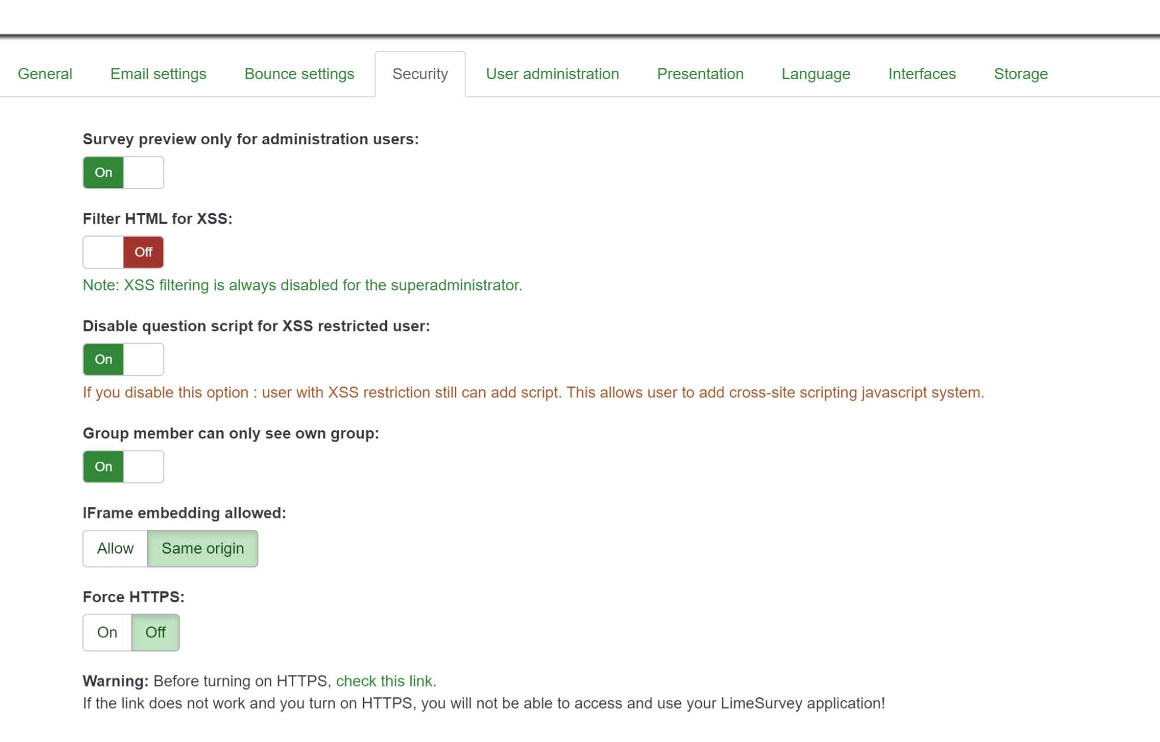
Task: Toggle Group member can only see own group
Action: (123, 467)
